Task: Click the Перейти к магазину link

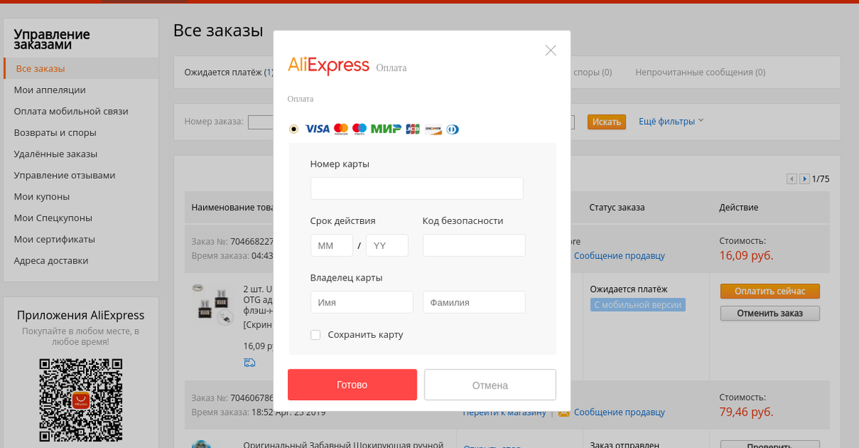Action: 504,412
